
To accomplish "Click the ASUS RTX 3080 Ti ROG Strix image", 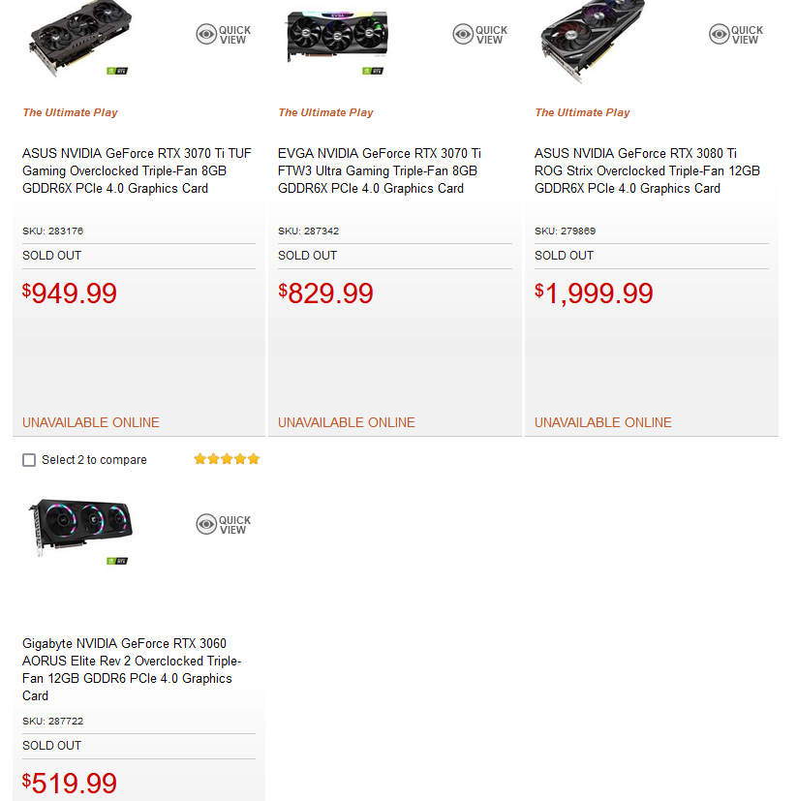I will 592,41.
